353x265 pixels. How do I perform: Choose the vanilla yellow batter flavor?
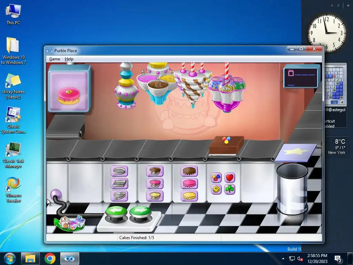click(x=155, y=196)
